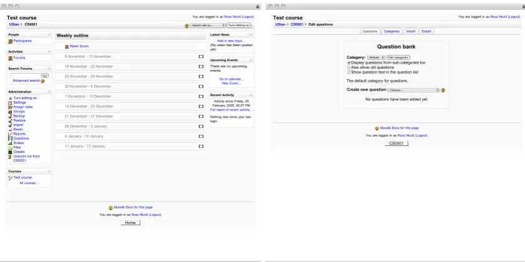Click the Search Forums text field
This screenshot has width=525, height=262.
[x=25, y=76]
